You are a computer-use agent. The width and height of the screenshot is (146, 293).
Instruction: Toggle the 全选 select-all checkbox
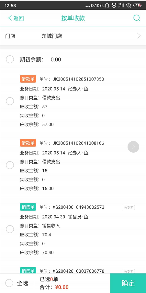point(9,283)
